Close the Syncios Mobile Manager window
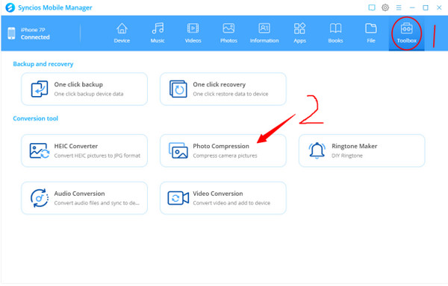 point(439,7)
